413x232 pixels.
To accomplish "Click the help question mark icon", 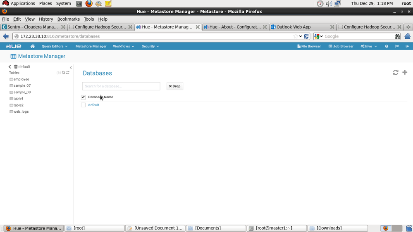I will pos(387,46).
